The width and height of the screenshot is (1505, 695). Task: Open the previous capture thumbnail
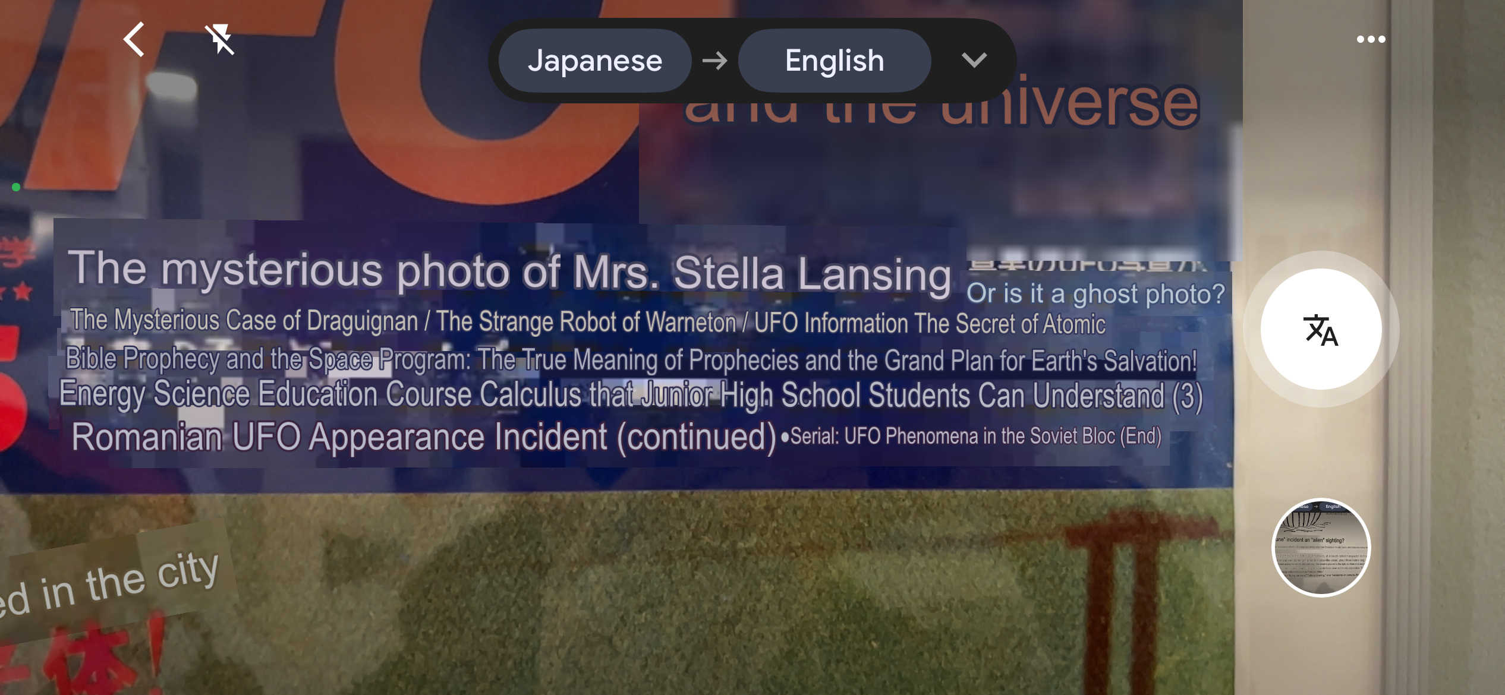coord(1321,547)
